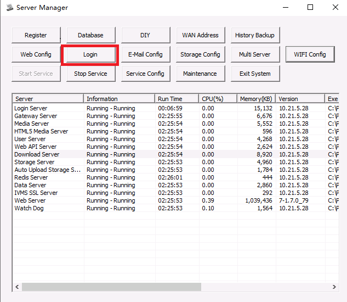Click the DIY button

coord(146,35)
